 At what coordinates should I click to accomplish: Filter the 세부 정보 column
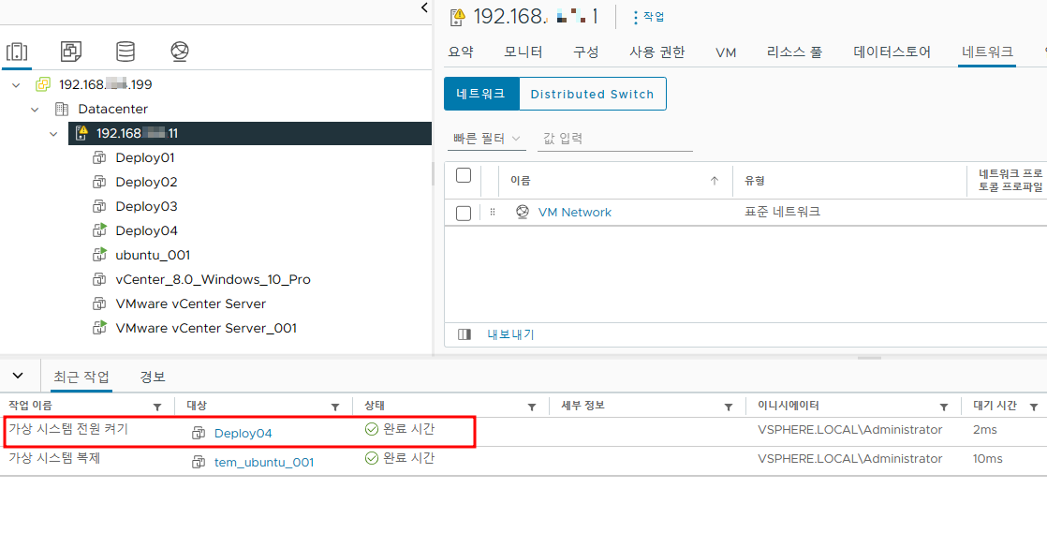[x=729, y=407]
